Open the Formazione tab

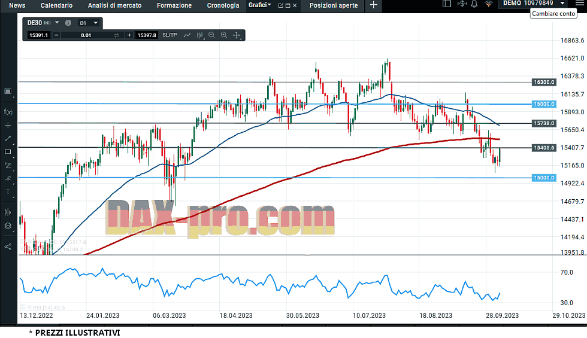(174, 5)
